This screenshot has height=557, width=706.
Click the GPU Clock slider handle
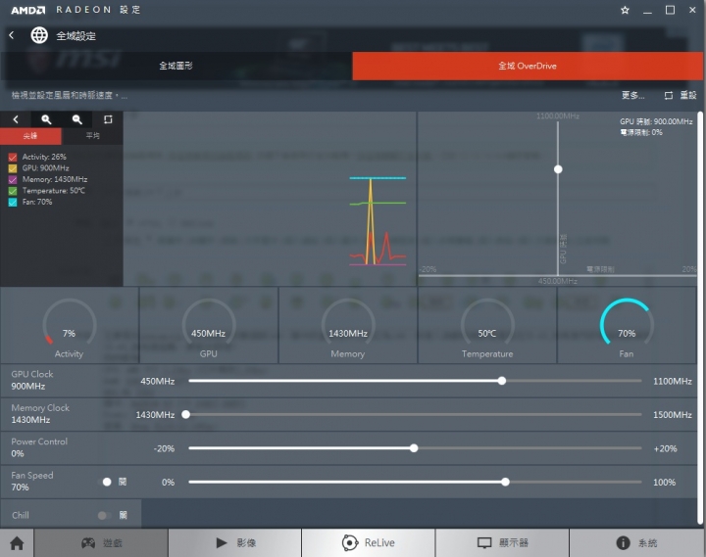click(x=502, y=381)
